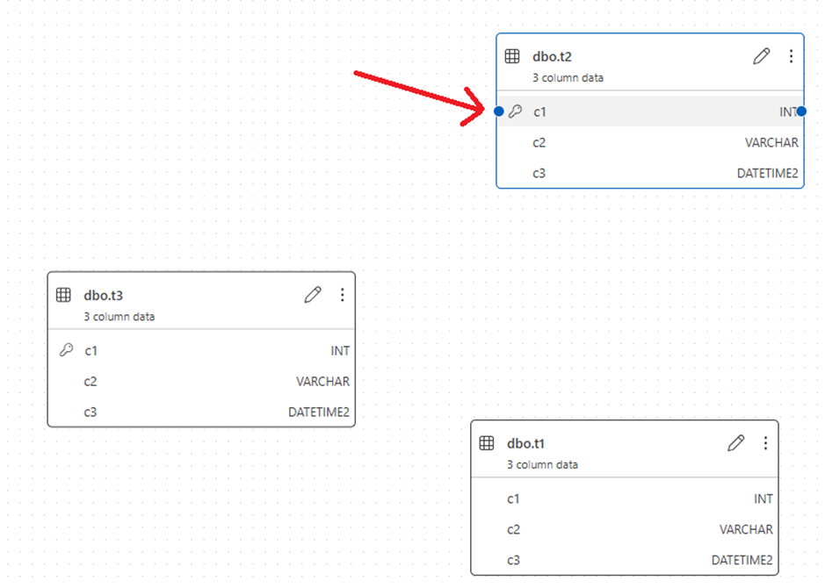This screenshot has width=825, height=588.
Task: Click the right blue connector dot on c1
Action: (x=801, y=111)
